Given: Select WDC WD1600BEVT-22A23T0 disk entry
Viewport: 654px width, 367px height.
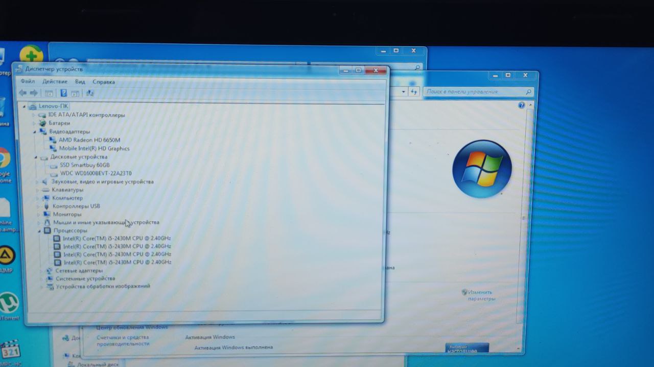Looking at the screenshot, I should [96, 173].
